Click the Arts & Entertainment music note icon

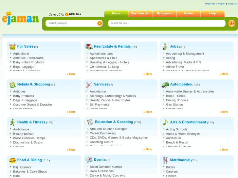(165, 122)
